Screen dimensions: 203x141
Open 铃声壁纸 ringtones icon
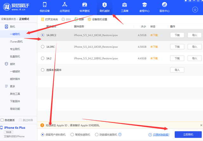85,5
